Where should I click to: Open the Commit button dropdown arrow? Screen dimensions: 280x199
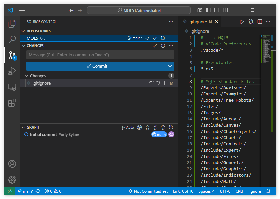[170, 66]
